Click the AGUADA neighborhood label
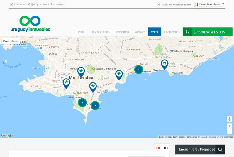 pos(53,54)
